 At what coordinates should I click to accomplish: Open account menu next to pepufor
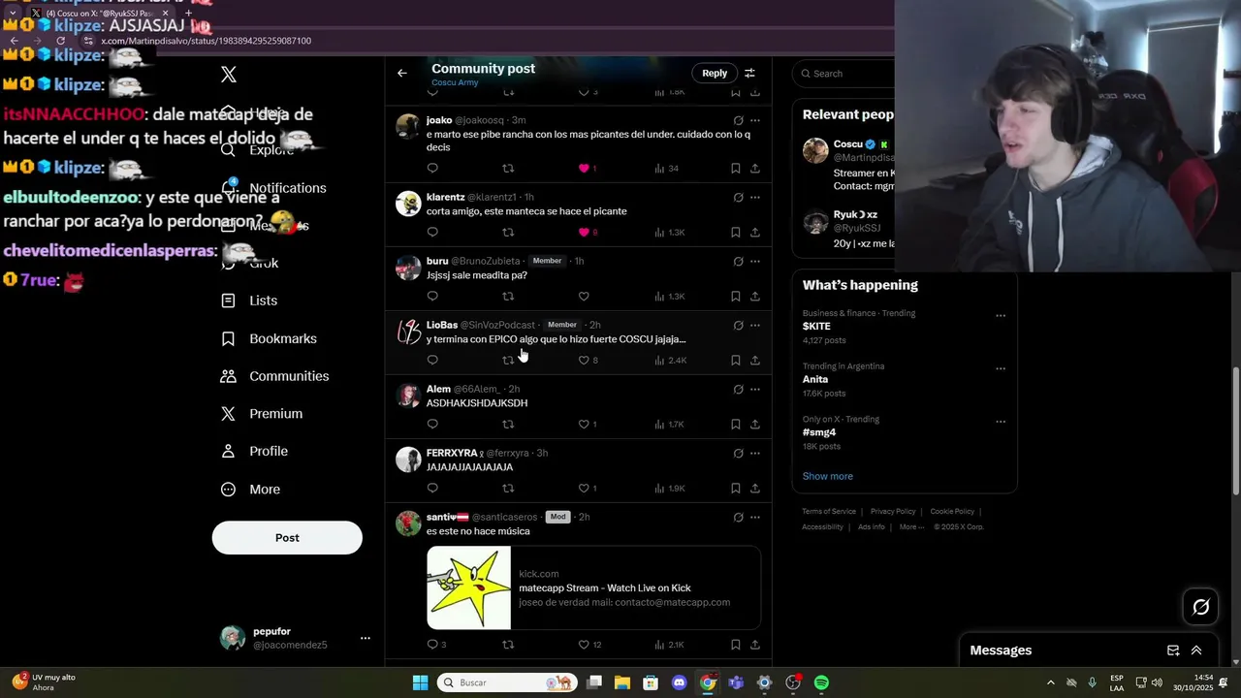click(x=366, y=638)
